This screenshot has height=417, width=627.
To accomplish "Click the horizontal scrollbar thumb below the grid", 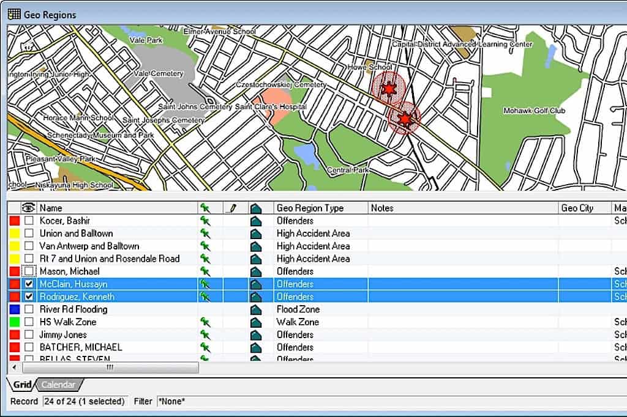I will [x=110, y=367].
